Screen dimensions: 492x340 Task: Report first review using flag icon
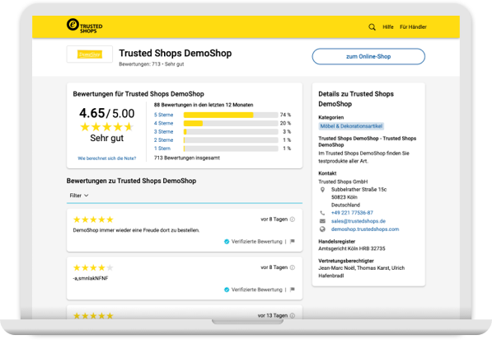pos(293,241)
